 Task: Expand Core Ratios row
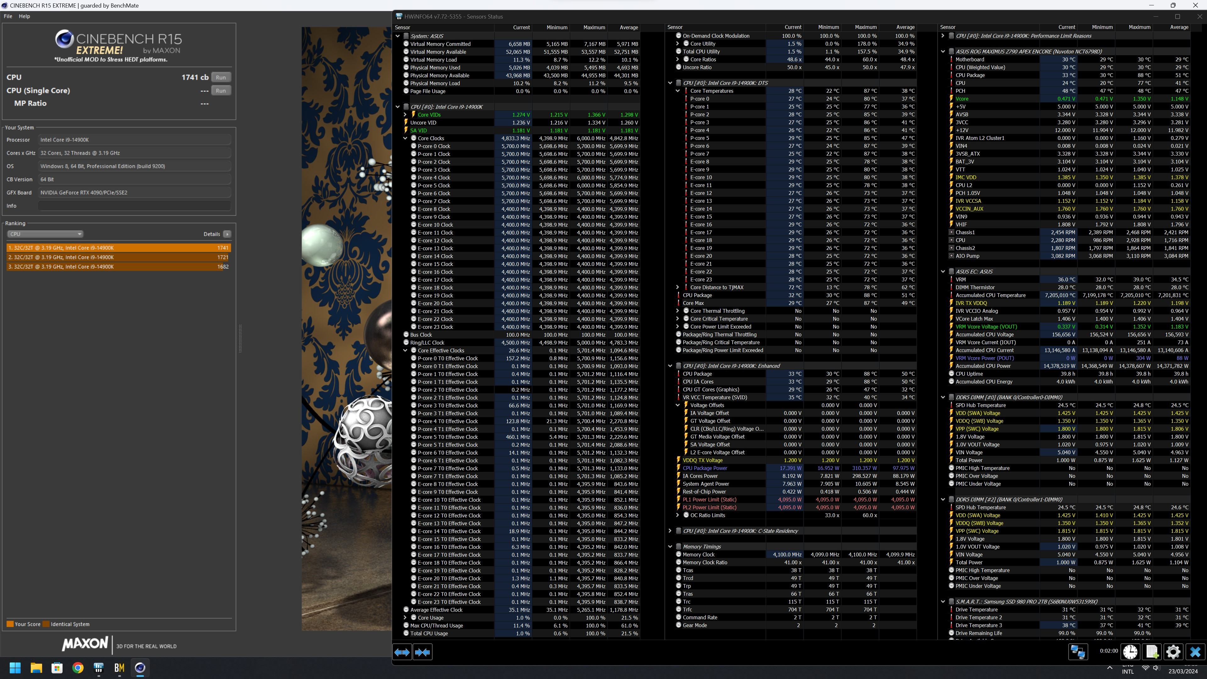pos(678,59)
